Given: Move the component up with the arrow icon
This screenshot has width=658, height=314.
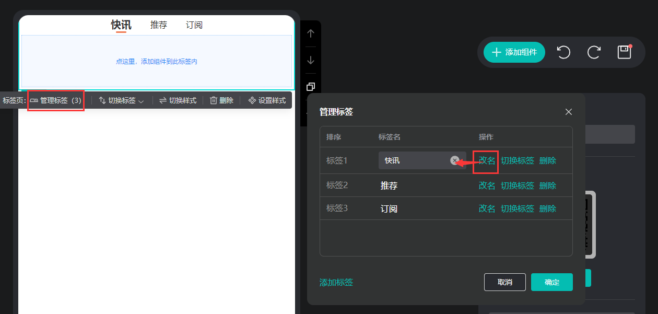Looking at the screenshot, I should (311, 33).
